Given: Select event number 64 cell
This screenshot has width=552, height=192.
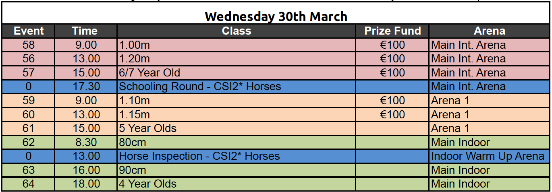Looking at the screenshot, I should click(x=28, y=184).
